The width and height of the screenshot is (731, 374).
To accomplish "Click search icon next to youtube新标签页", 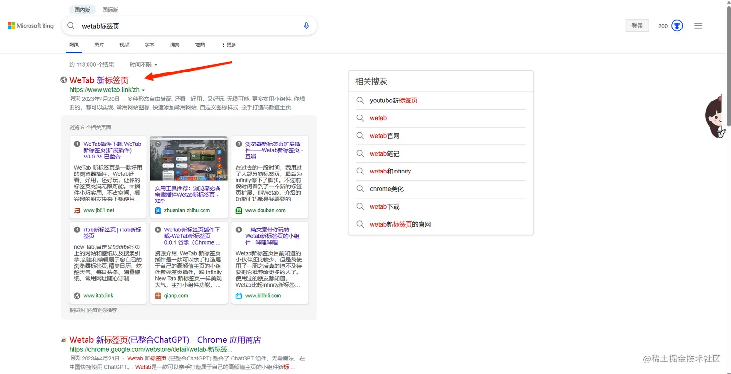I will pyautogui.click(x=360, y=101).
